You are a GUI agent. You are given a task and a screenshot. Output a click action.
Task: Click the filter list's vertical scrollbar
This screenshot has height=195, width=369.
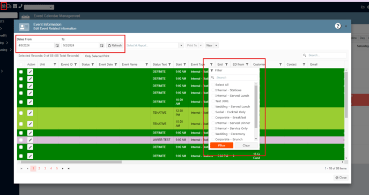pos(256,107)
